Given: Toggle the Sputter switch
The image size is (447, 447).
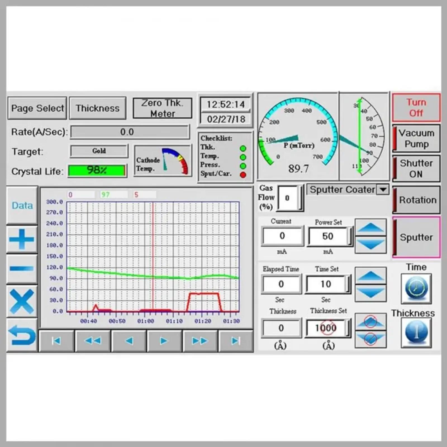Looking at the screenshot, I should (416, 237).
